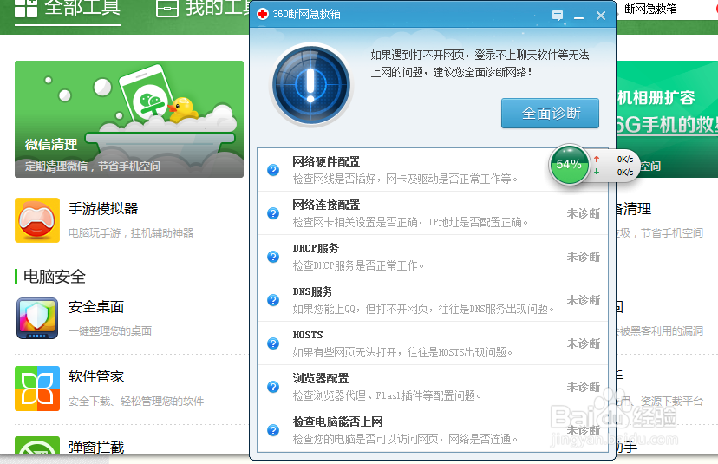Open the feedback message icon in title bar
Viewport: 718px width, 464px height.
(x=558, y=16)
